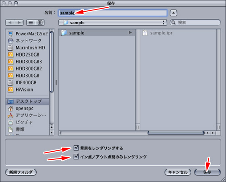Toggle イン点/アウト点間のみレンダリング checkbox
The image size is (226, 182).
(76, 157)
